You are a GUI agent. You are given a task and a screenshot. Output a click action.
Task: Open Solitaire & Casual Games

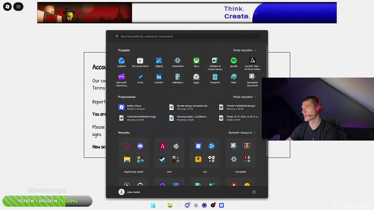coord(215,64)
